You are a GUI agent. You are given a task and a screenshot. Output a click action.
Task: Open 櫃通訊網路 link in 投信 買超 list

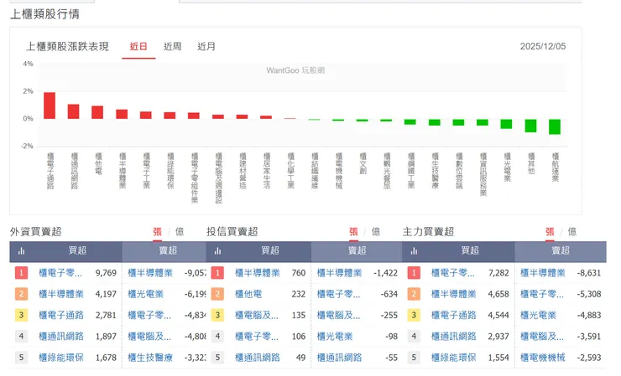pyautogui.click(x=258, y=358)
